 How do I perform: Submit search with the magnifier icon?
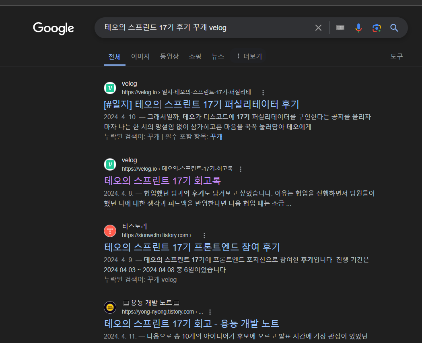pyautogui.click(x=394, y=28)
